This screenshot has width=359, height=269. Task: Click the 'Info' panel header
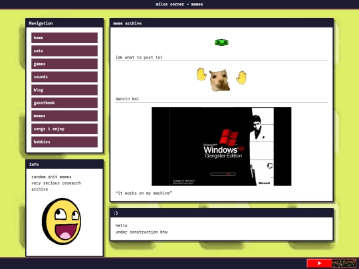pos(64,165)
